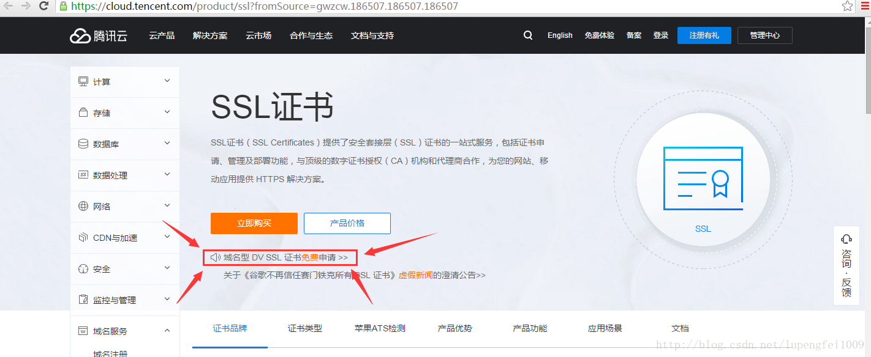
Task: Click the 存储 storage icon
Action: pyautogui.click(x=83, y=112)
